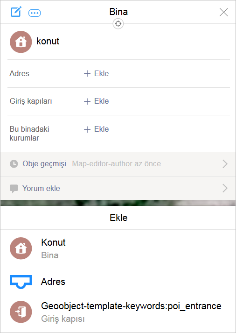Select the poi_entrance Giriş kapısı item
The width and height of the screenshot is (236, 333).
click(118, 312)
